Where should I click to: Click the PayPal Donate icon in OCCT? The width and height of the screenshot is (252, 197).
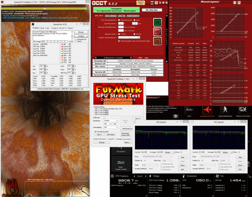pos(141,3)
